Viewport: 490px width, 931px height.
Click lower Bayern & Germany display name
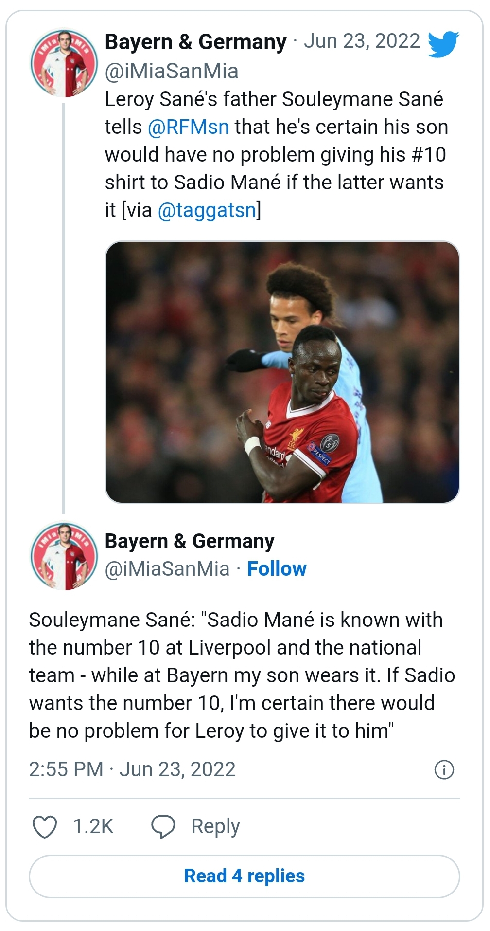pyautogui.click(x=190, y=541)
